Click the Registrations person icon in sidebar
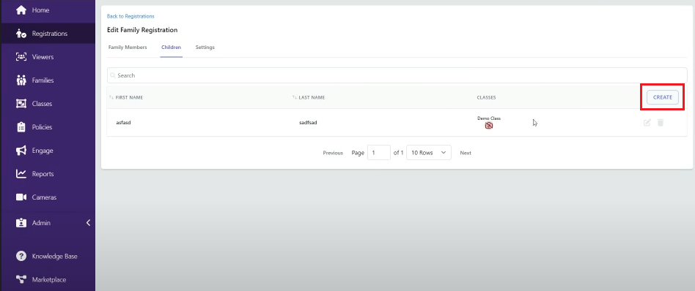The height and width of the screenshot is (291, 695). coord(21,34)
